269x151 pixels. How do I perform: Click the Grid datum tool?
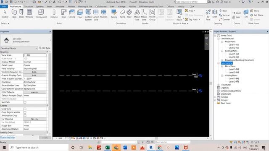tap(236, 17)
